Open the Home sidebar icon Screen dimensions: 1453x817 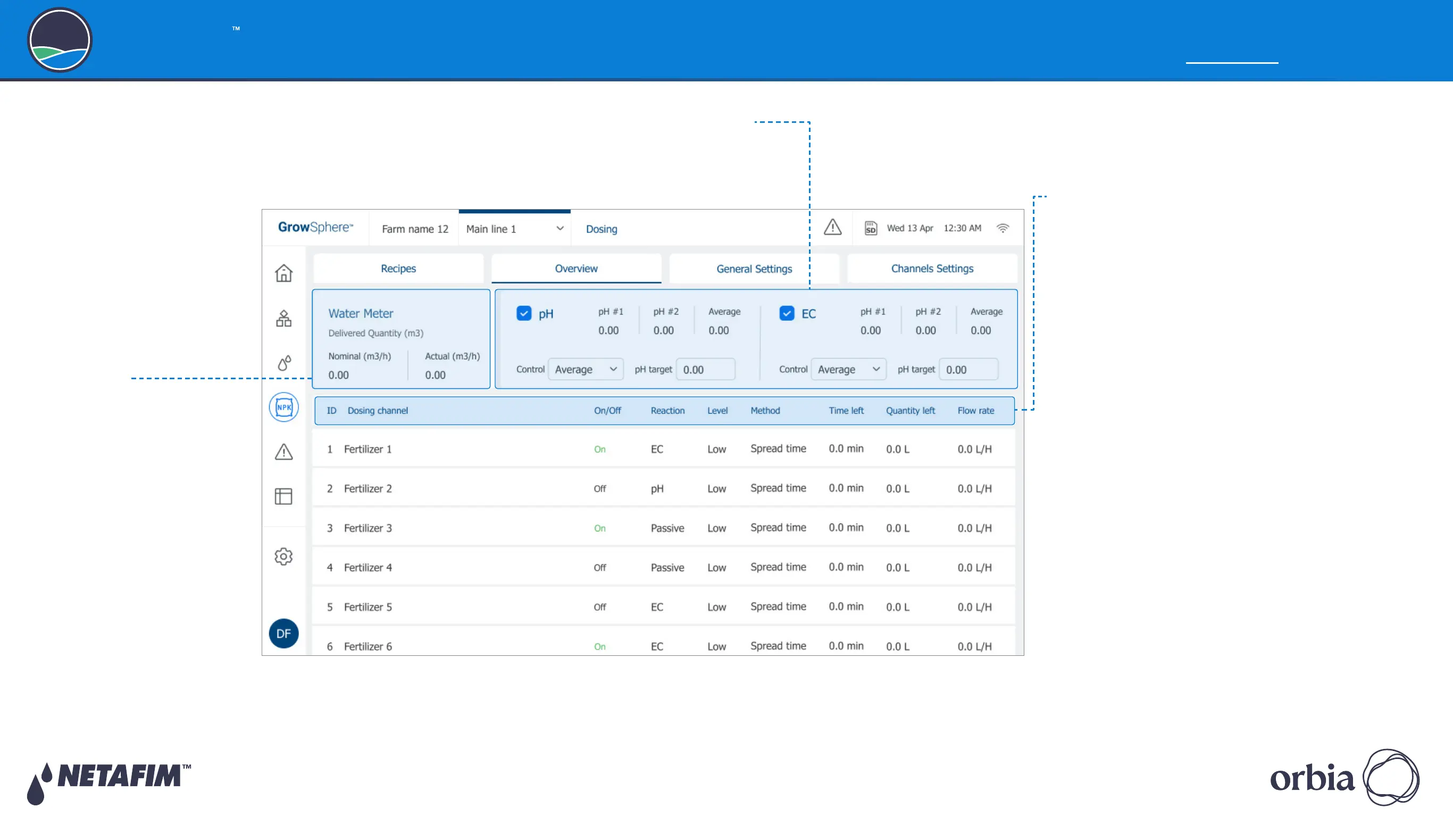point(283,273)
